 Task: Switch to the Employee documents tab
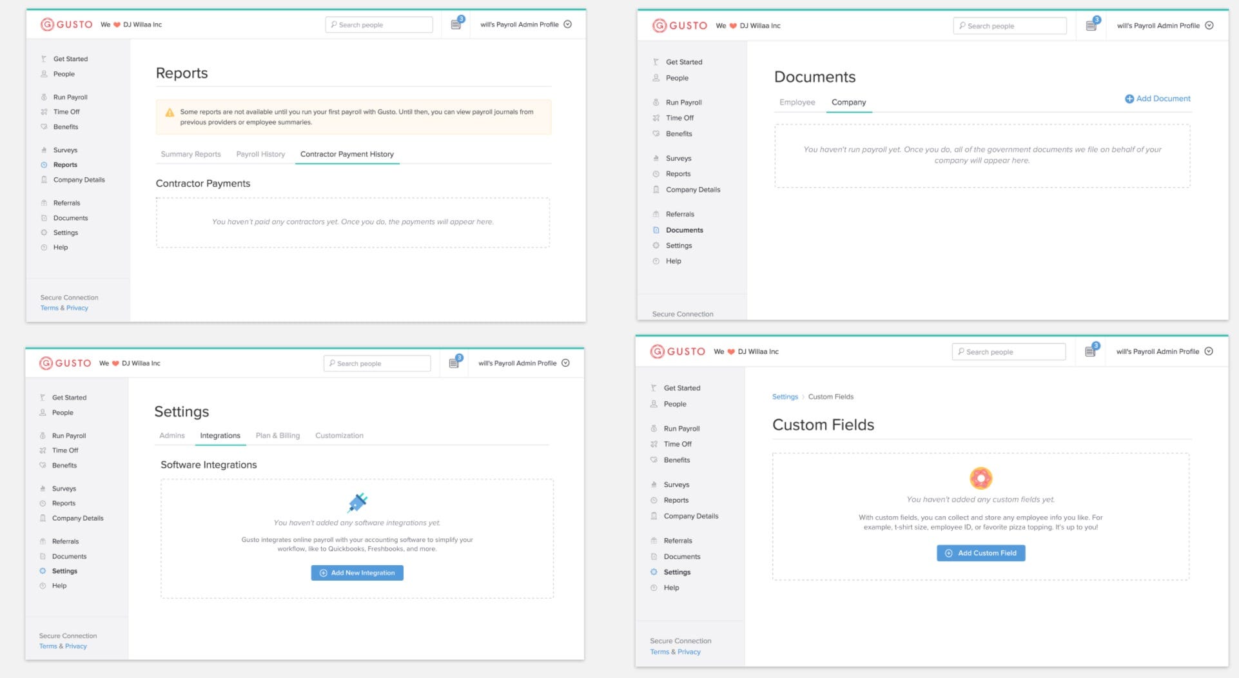click(x=797, y=102)
